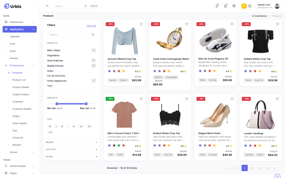Open the Kanban sidebar item
Screen dimensions: 285x178
coord(14,58)
